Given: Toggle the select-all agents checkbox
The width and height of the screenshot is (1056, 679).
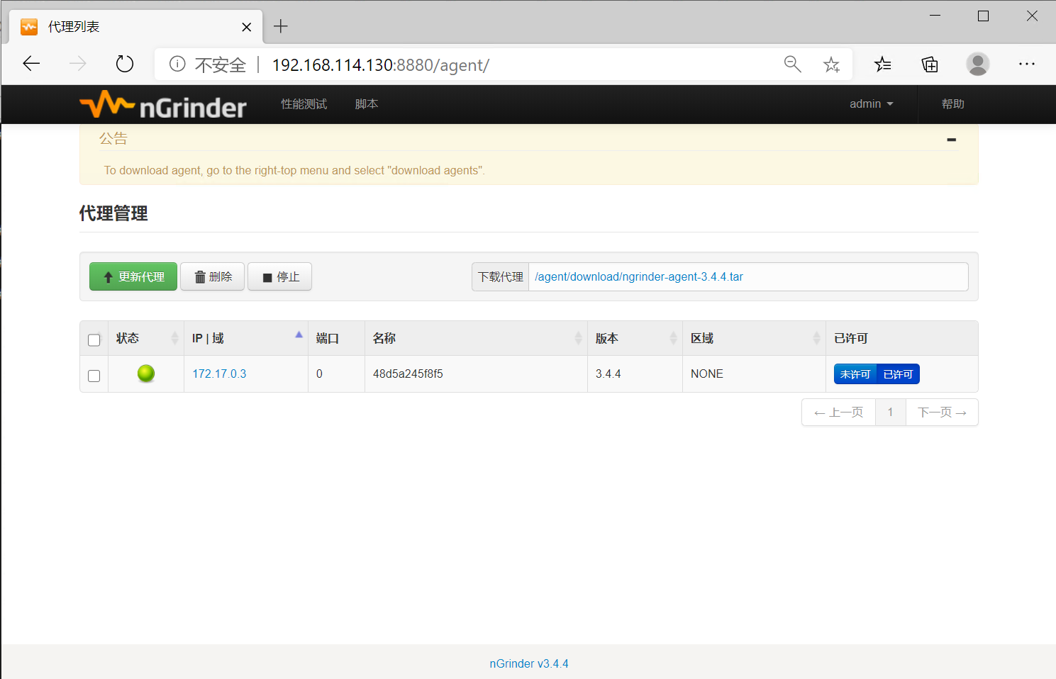Looking at the screenshot, I should pyautogui.click(x=94, y=339).
